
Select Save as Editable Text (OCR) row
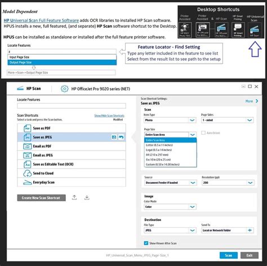click(72, 164)
